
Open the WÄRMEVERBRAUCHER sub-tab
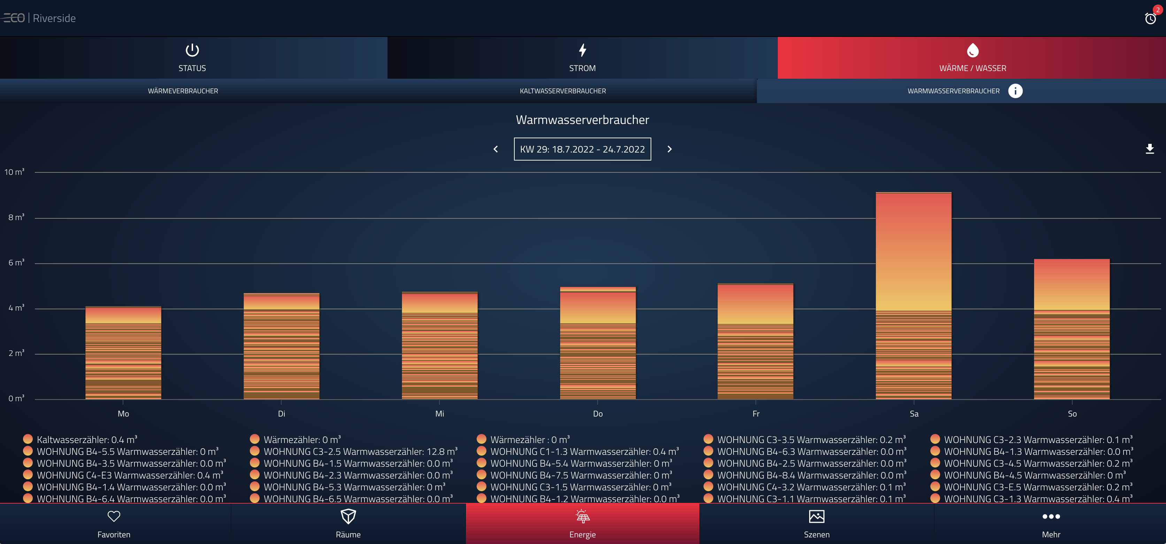point(183,91)
